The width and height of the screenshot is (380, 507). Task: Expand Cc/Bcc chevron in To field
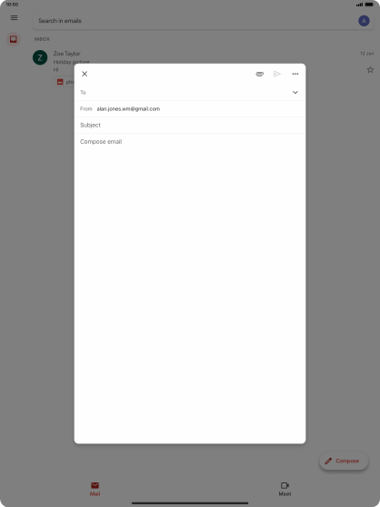coord(295,93)
